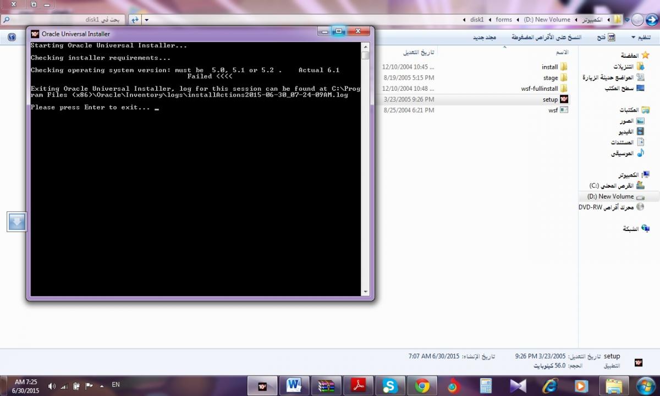Click the مجلد جديد (New folder) button
The height and width of the screenshot is (396, 660).
(485, 37)
